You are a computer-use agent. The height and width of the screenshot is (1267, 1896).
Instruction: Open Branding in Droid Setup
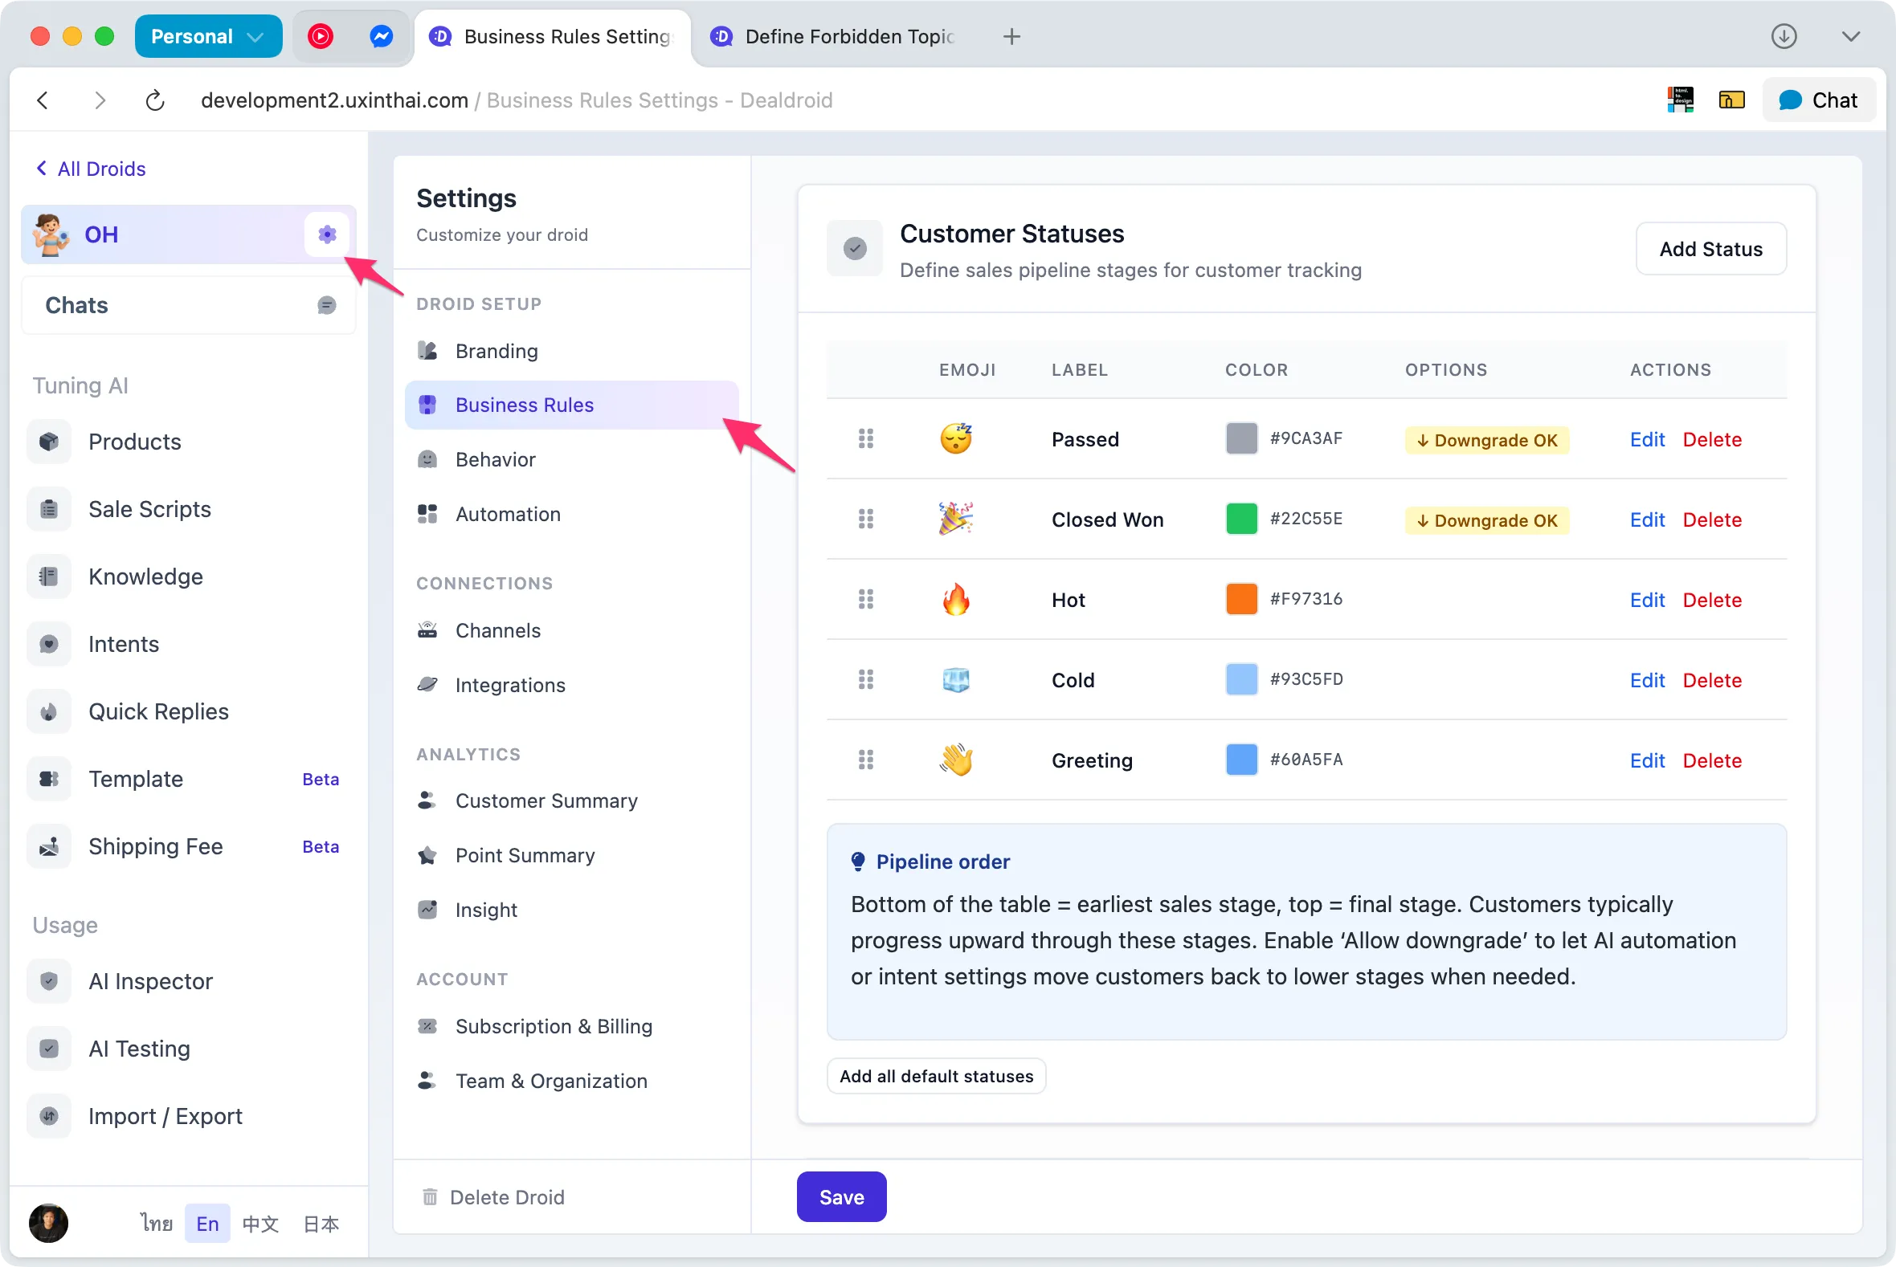pos(496,351)
